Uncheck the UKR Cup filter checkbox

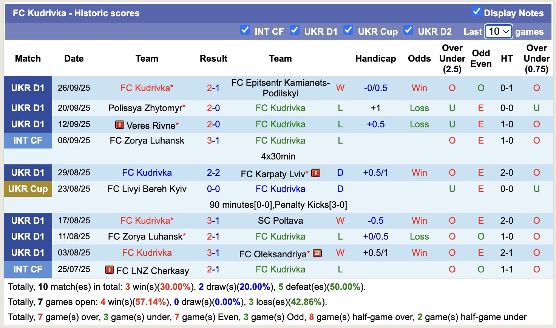348,30
